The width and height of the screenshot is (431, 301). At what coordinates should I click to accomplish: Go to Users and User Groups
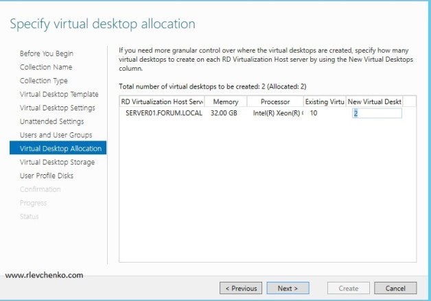point(56,135)
